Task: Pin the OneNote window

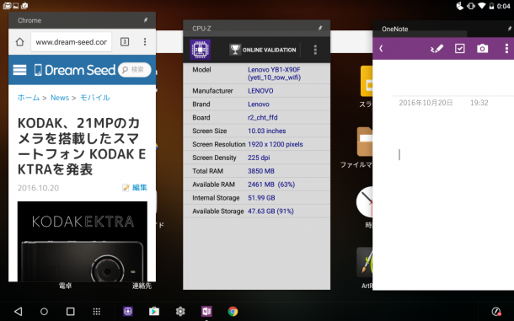Action: 510,29
